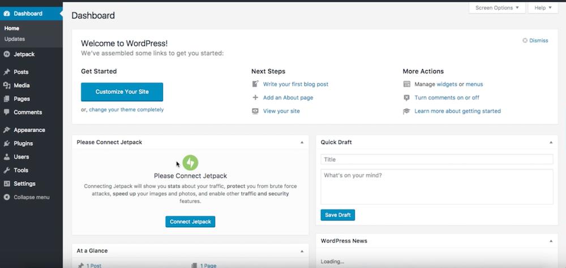Image resolution: width=566 pixels, height=268 pixels.
Task: Focus the Quick Draft Title field
Action: tap(437, 159)
